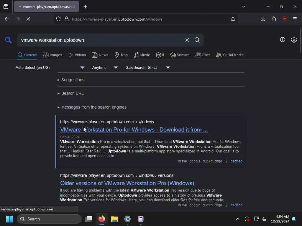Open the tracking protection shield icon
The width and height of the screenshot is (302, 226).
[x=58, y=19]
